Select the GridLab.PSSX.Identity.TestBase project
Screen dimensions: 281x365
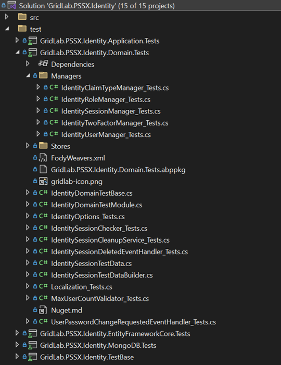87,357
